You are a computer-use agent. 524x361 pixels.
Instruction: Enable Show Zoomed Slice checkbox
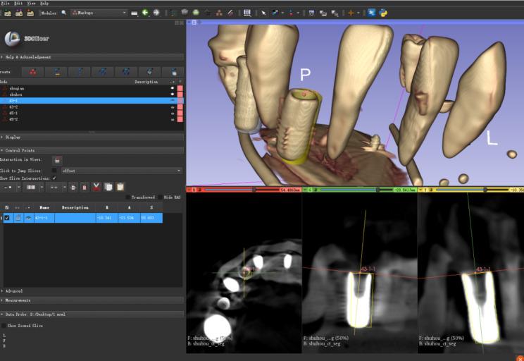[4, 325]
